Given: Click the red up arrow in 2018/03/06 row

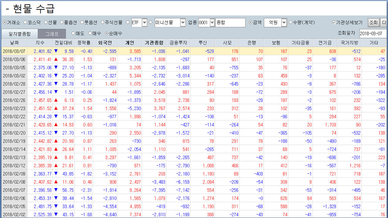Looking at the screenshot, I should click(56, 59).
